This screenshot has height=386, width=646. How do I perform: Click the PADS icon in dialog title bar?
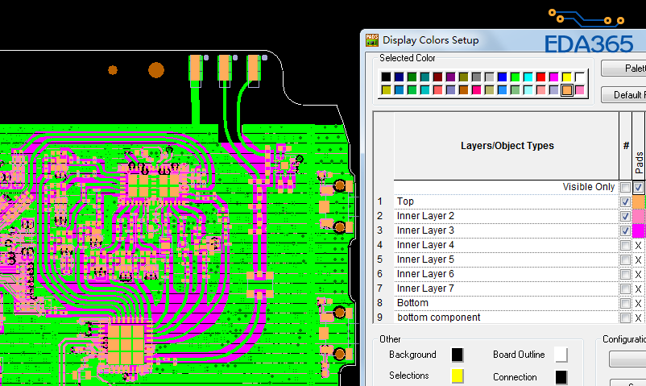tap(371, 39)
